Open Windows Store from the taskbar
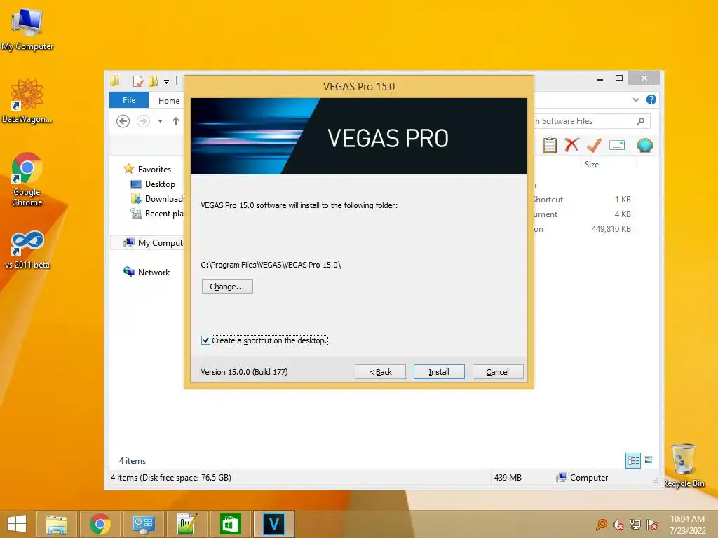The height and width of the screenshot is (538, 718). (x=230, y=524)
